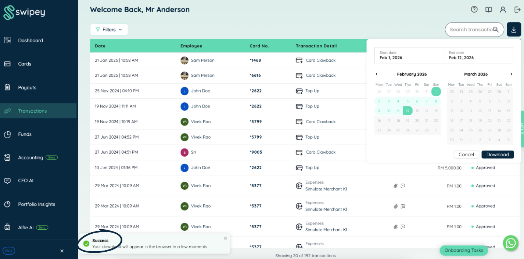Image resolution: width=524 pixels, height=259 pixels.
Task: Click the Start date field
Action: [x=409, y=55]
